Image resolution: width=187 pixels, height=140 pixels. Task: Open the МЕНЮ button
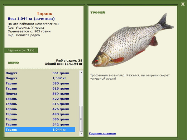coord(13,63)
